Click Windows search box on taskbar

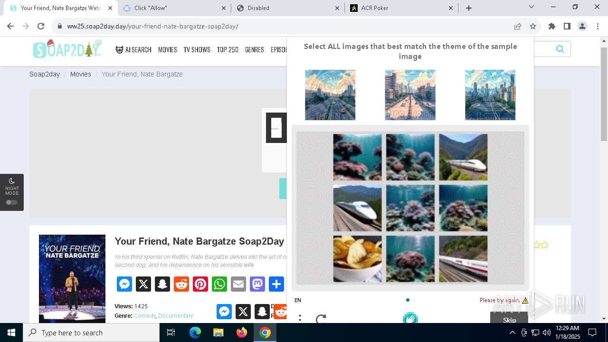tap(91, 332)
